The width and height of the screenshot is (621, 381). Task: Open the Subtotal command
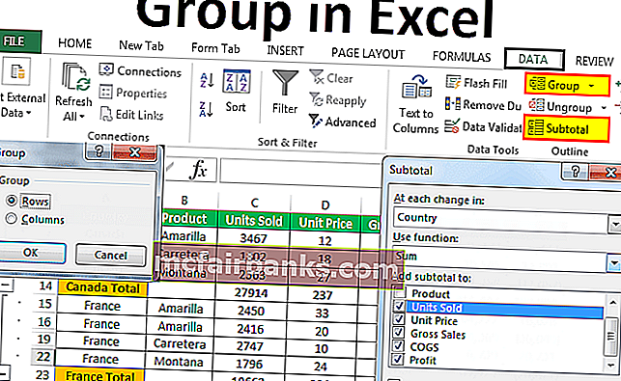(x=566, y=128)
